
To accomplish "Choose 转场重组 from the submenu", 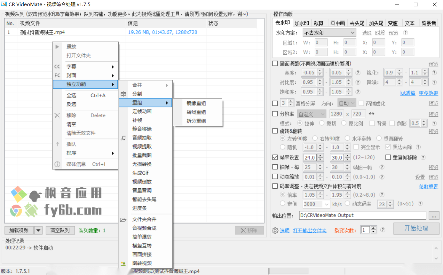I will [196, 112].
